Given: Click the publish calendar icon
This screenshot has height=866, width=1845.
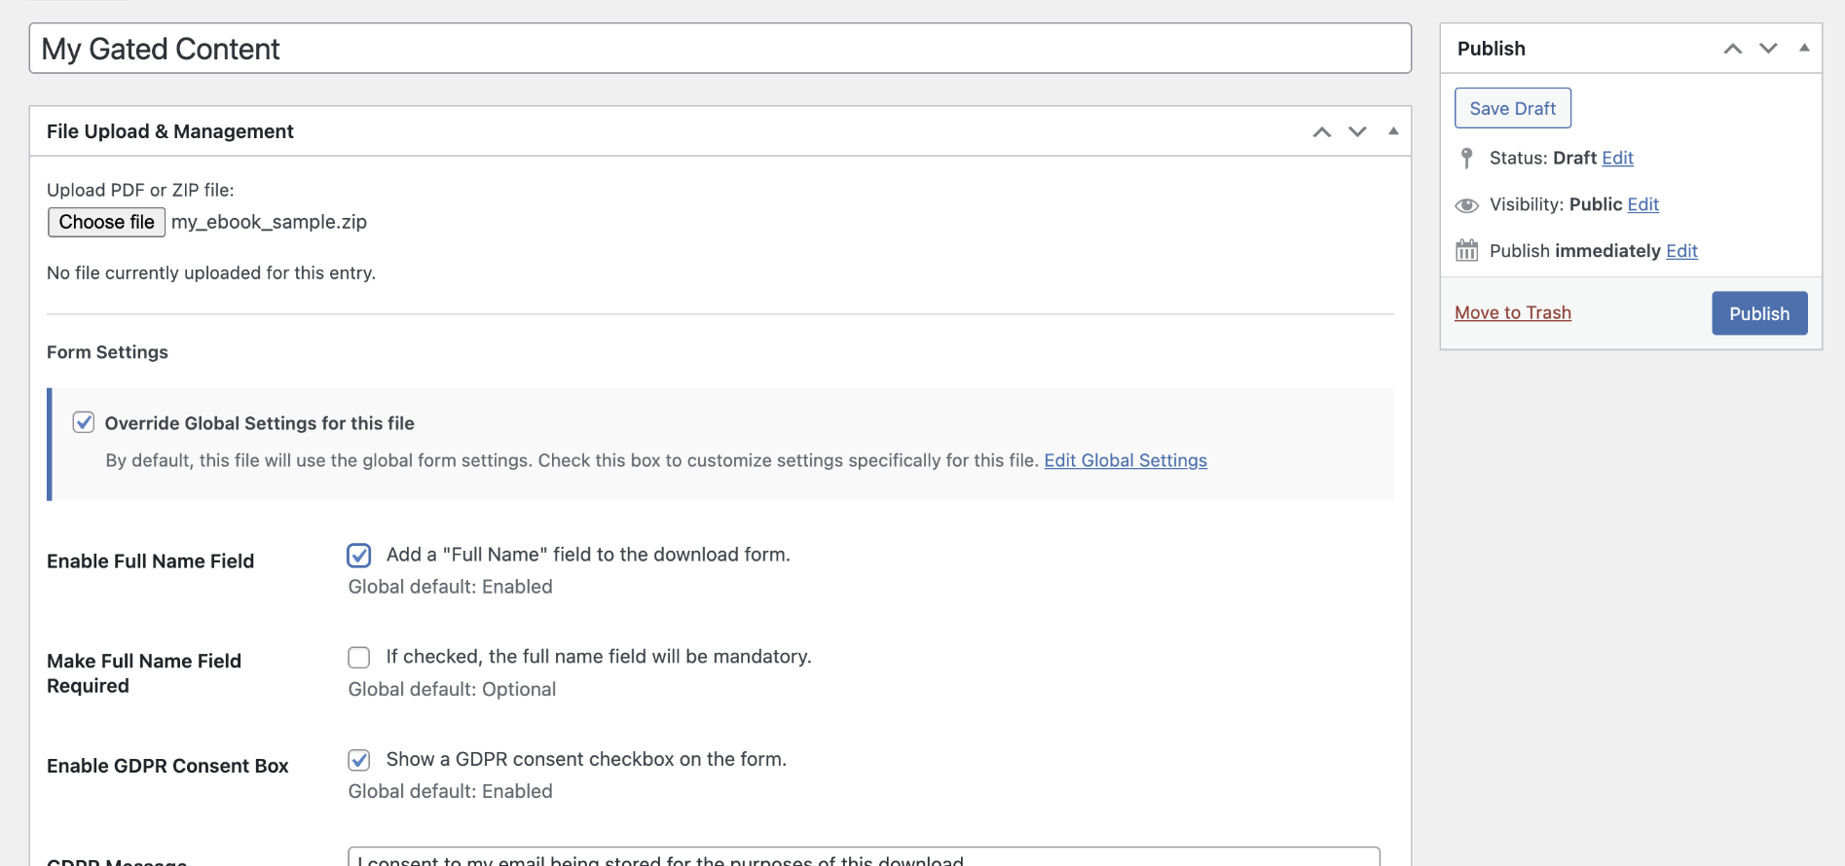Looking at the screenshot, I should 1466,251.
